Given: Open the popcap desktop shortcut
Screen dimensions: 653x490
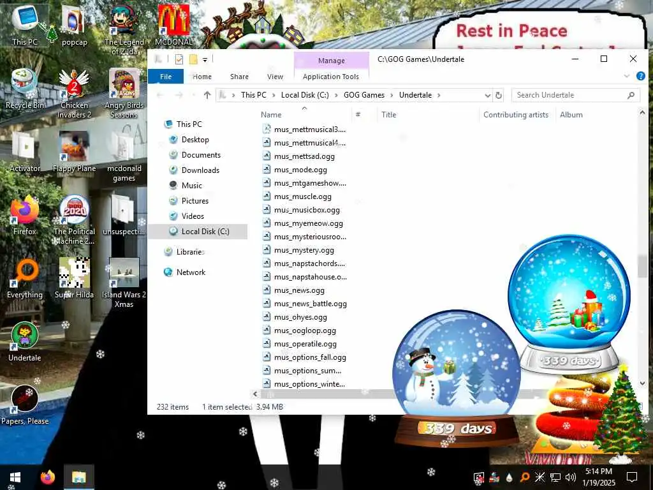Looking at the screenshot, I should pos(74,26).
